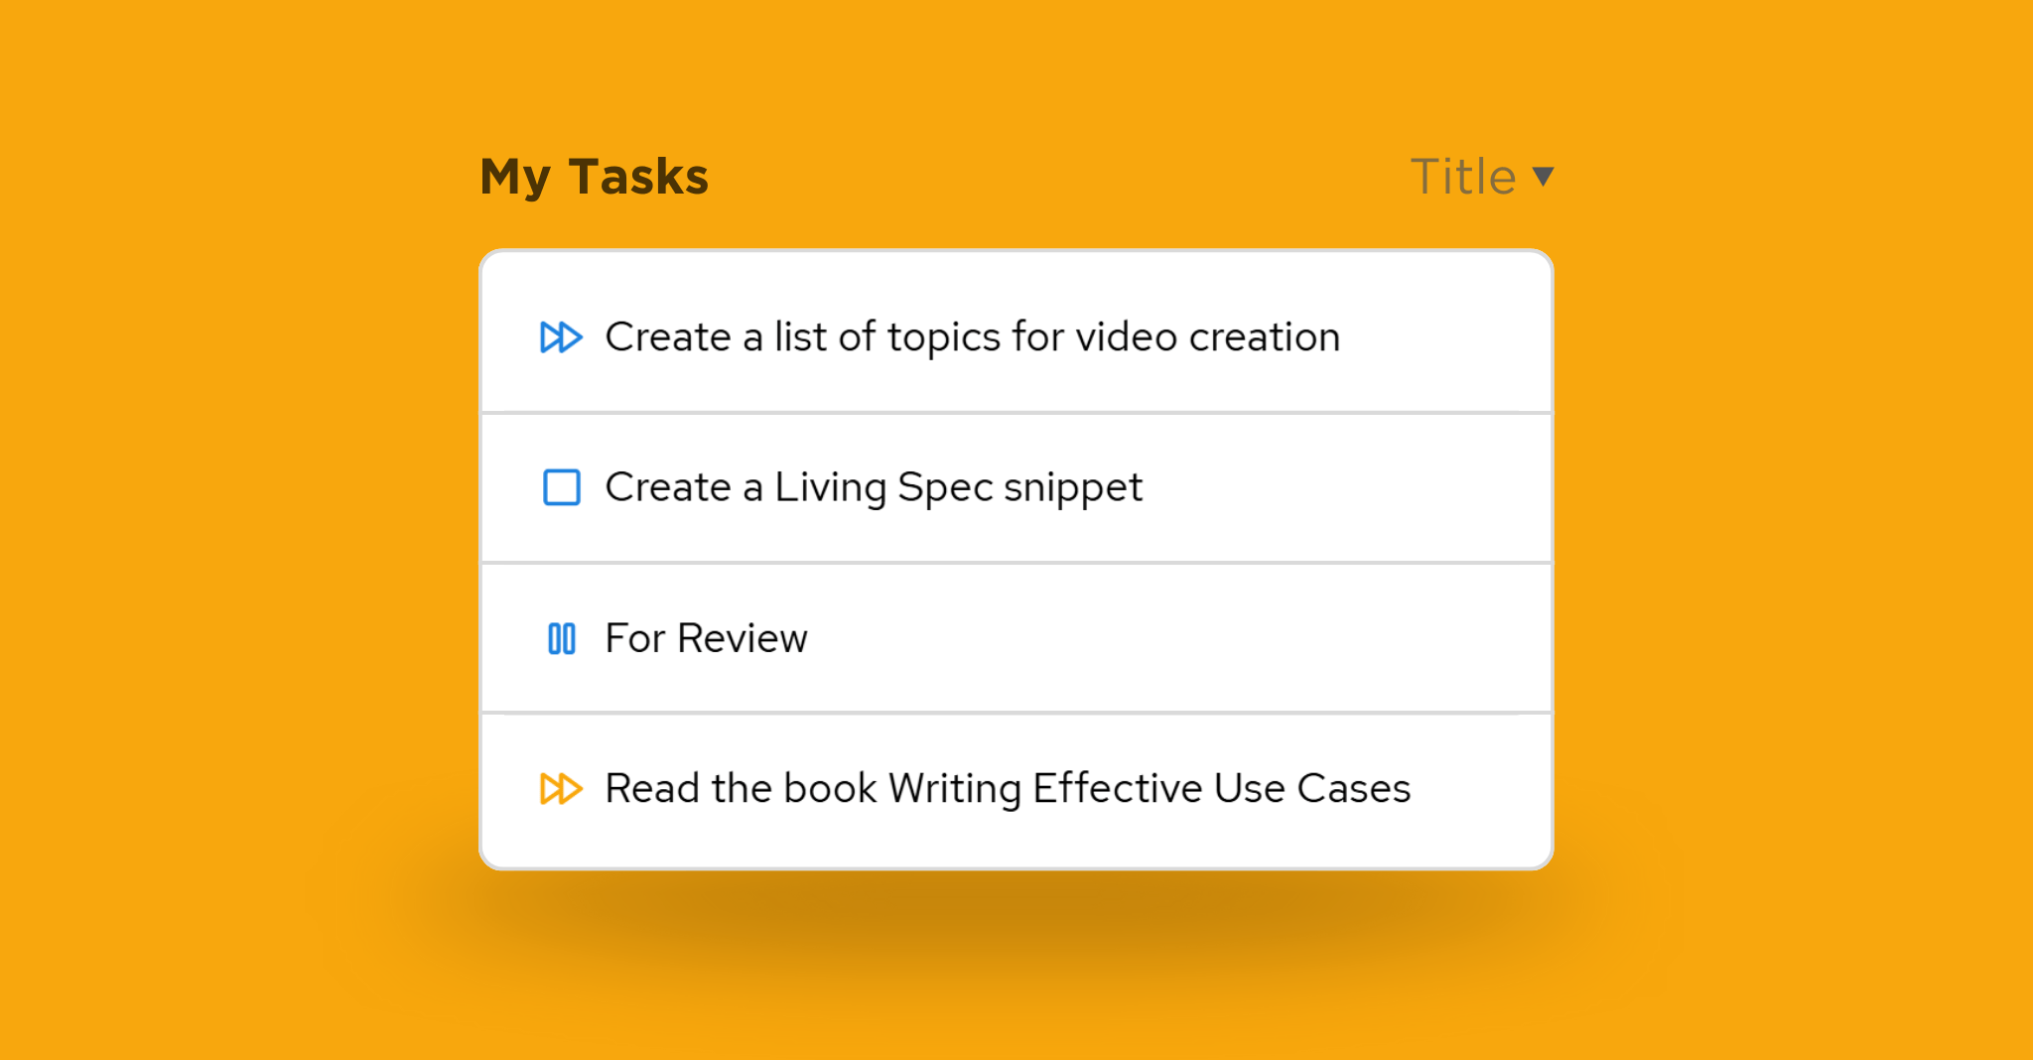
Task: Check the box beside Living Spec snippet
Action: point(561,487)
